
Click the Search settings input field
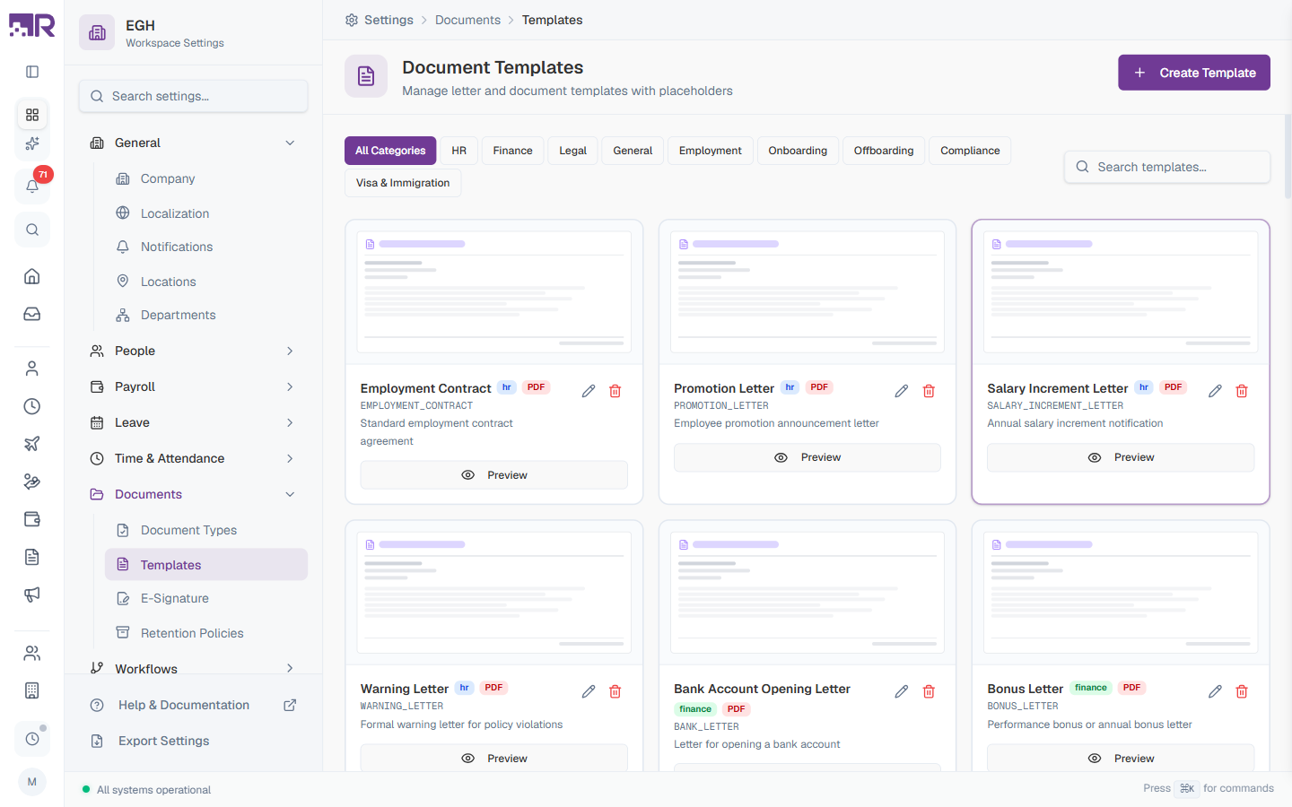click(x=193, y=96)
